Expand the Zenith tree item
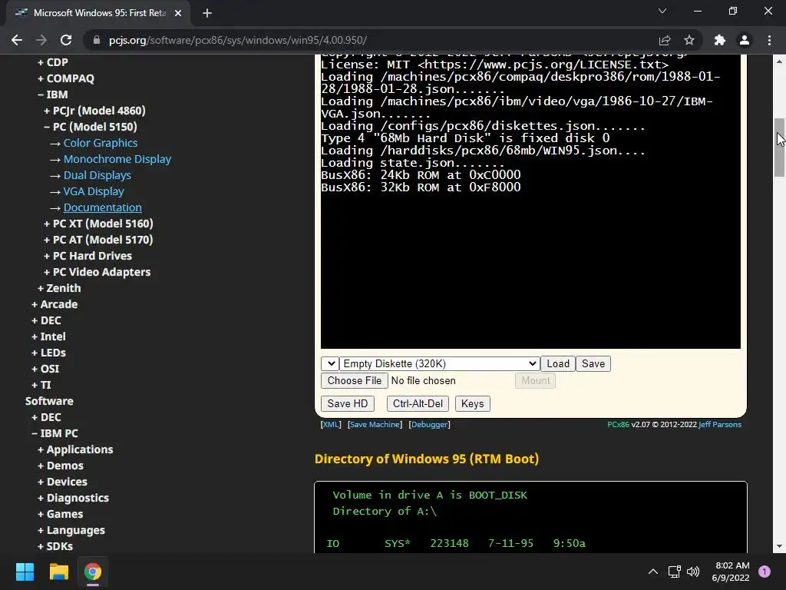 pyautogui.click(x=59, y=288)
